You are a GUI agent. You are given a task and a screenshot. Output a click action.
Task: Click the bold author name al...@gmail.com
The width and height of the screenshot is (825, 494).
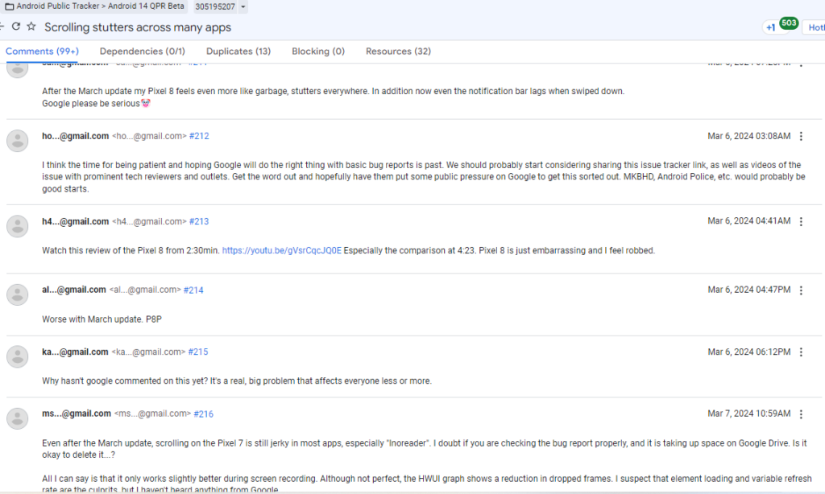click(73, 290)
